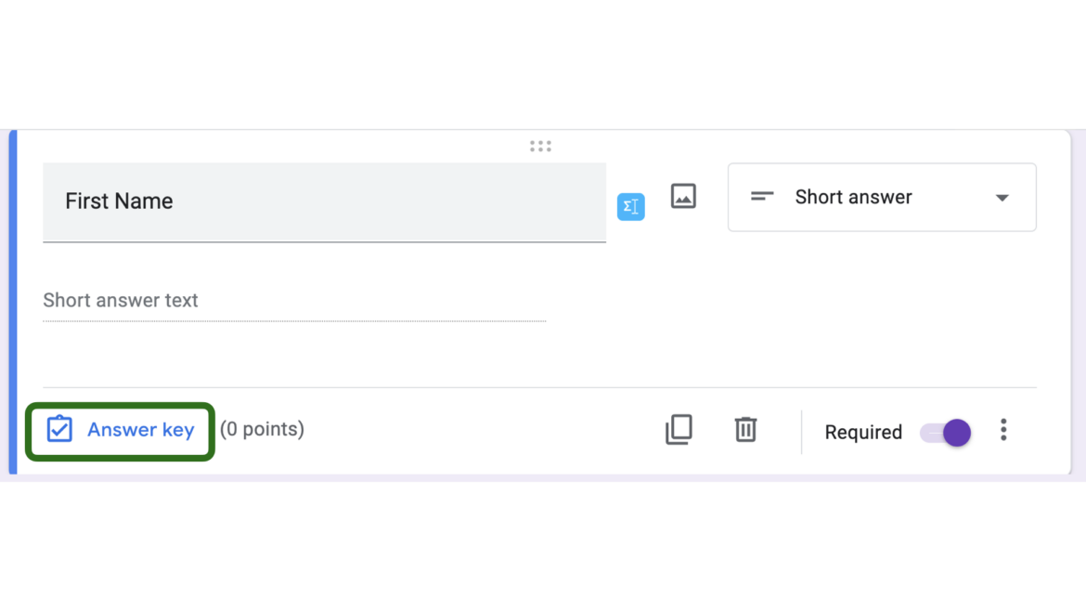Duplicate the First Name question
The width and height of the screenshot is (1086, 611).
[679, 430]
